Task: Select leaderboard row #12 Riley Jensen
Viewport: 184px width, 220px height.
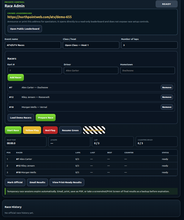Action: [x=91, y=166]
